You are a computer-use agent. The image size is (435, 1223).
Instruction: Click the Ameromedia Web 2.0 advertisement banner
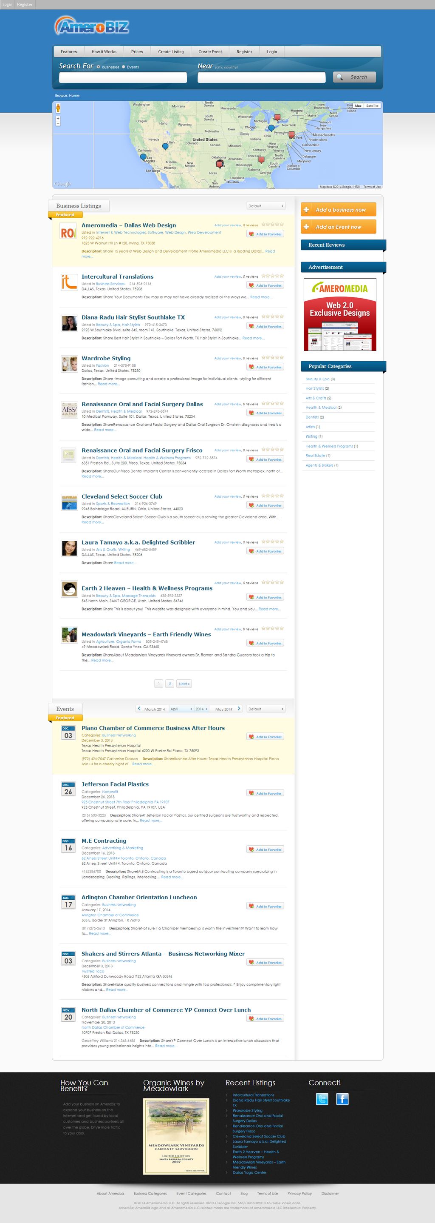click(340, 314)
